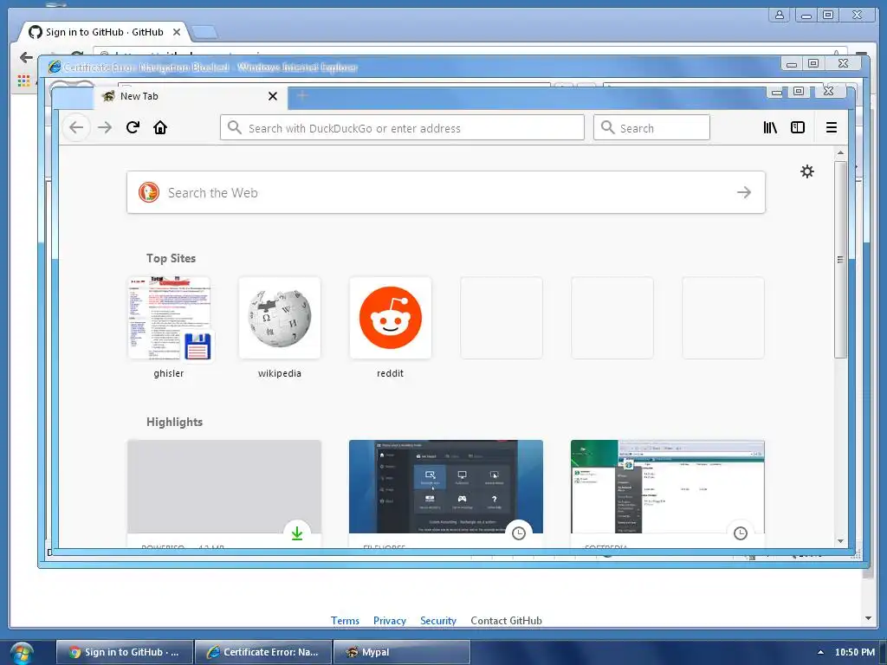Go back in Mypal browser

76,127
